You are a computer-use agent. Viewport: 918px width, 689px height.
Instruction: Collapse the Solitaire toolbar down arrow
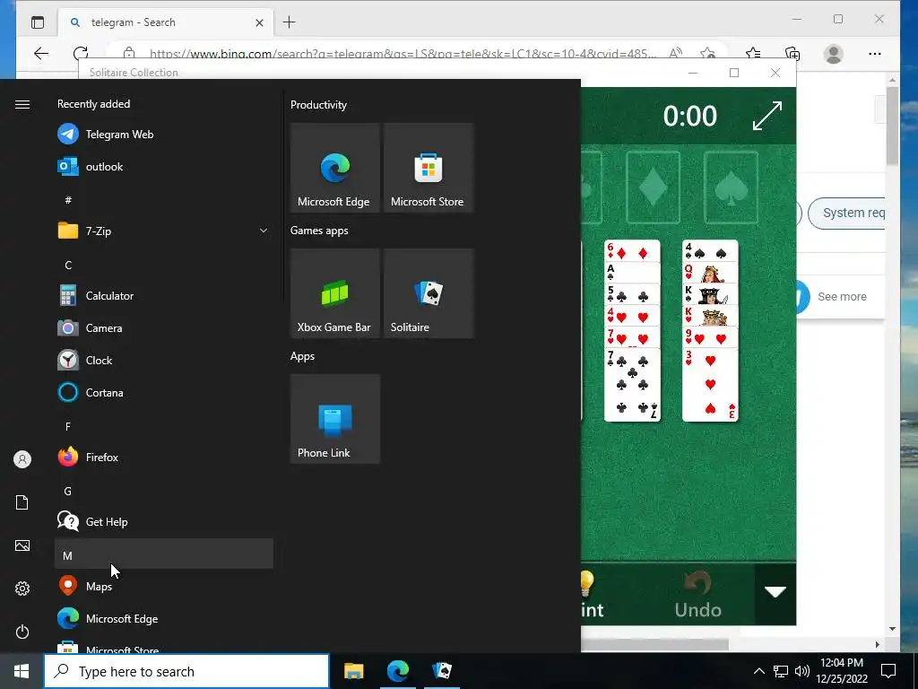775,592
